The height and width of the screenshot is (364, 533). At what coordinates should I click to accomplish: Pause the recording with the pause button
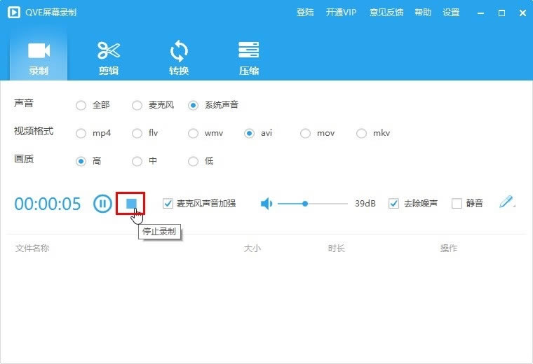point(102,204)
